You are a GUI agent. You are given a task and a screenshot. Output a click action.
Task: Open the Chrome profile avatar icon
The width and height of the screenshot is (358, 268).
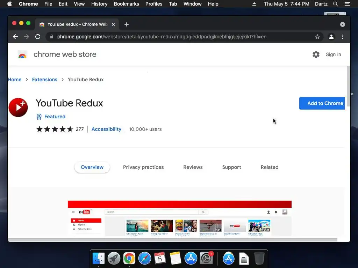click(331, 37)
